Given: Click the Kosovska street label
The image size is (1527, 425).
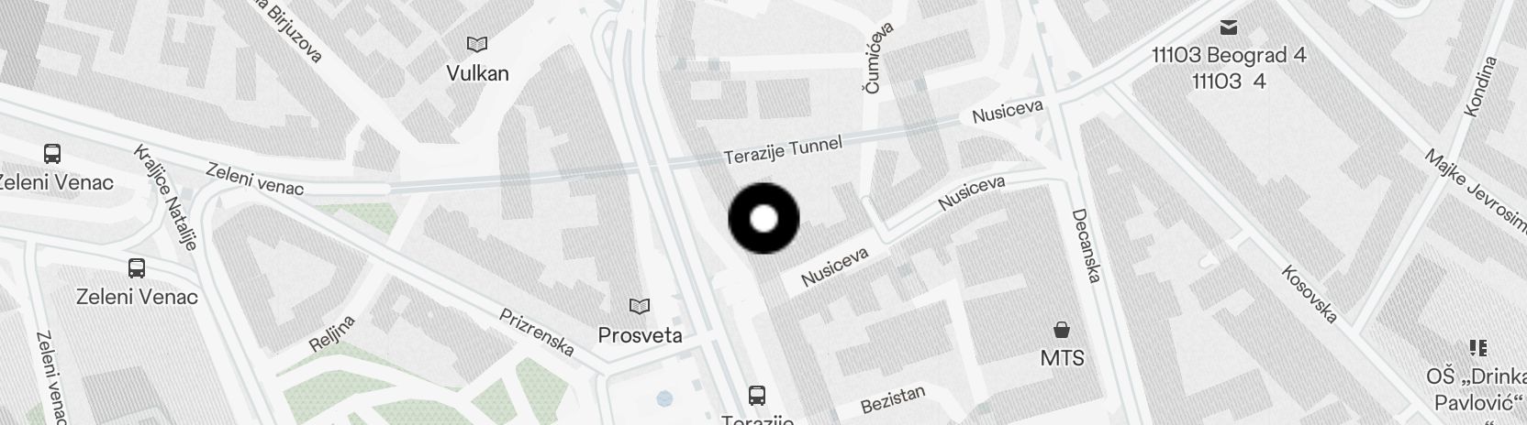Looking at the screenshot, I should 1310,294.
